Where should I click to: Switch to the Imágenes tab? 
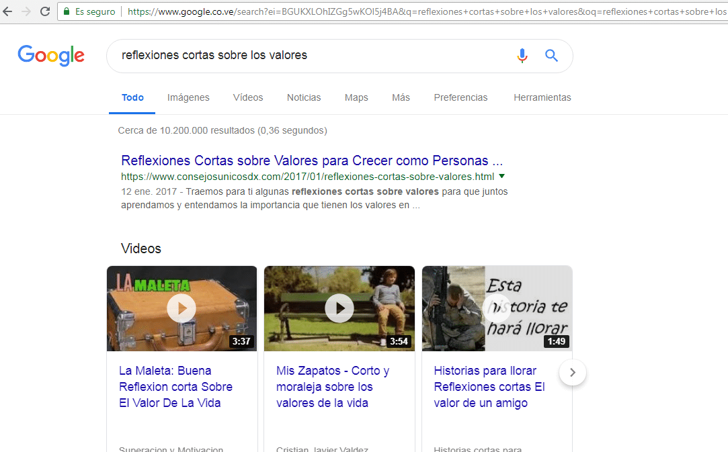[188, 97]
